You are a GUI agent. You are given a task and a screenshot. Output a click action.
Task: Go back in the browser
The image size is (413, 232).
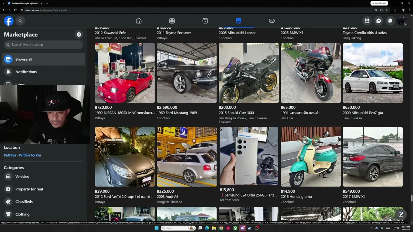coord(4,10)
